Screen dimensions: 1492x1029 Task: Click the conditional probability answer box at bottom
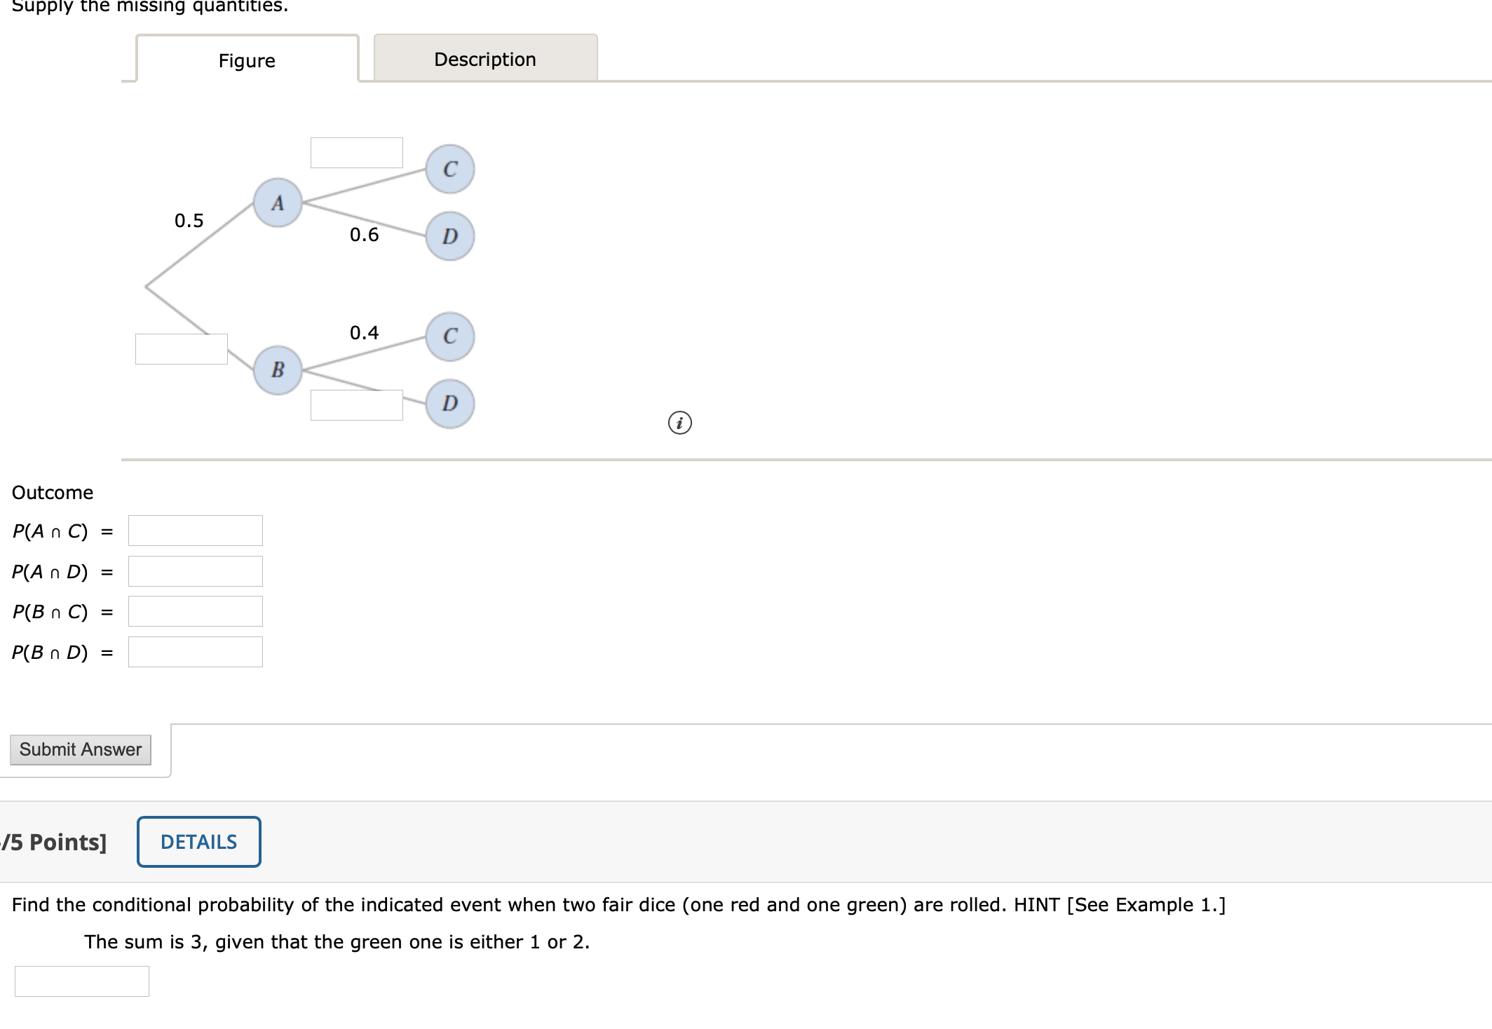click(82, 981)
